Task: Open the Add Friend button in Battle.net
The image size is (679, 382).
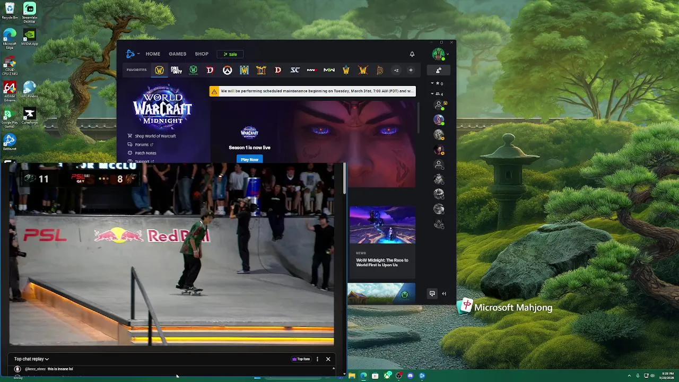Action: [439, 70]
